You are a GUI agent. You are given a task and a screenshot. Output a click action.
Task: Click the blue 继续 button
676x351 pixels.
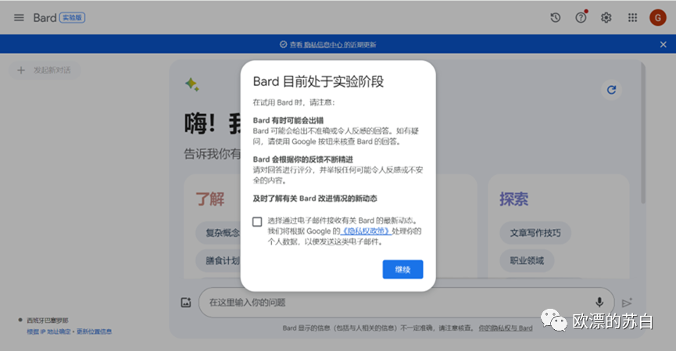coord(402,269)
